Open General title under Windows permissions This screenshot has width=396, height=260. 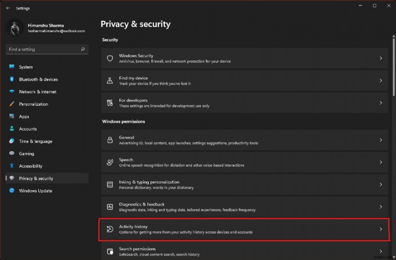pos(127,137)
